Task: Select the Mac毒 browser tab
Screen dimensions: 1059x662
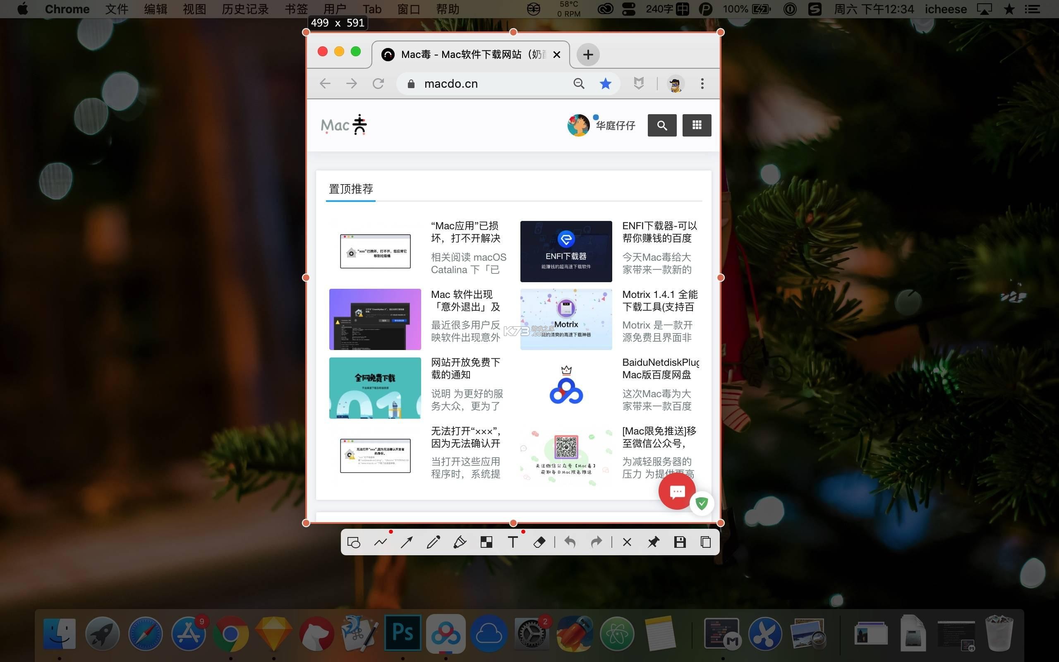Action: [x=470, y=55]
